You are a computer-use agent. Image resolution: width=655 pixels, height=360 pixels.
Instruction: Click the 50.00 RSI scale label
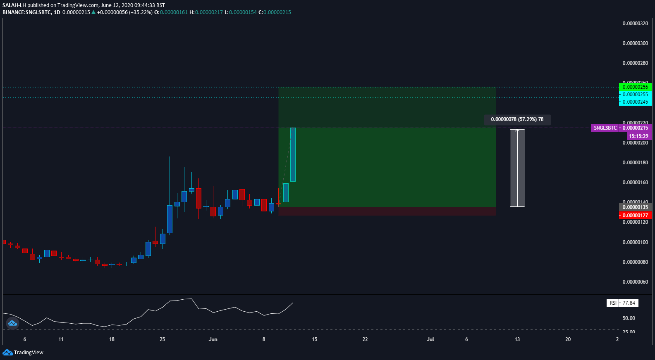pyautogui.click(x=629, y=318)
